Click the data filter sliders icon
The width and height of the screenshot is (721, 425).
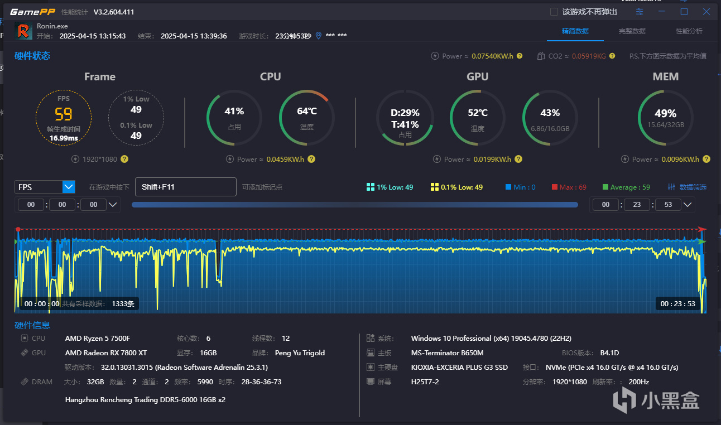coord(672,187)
